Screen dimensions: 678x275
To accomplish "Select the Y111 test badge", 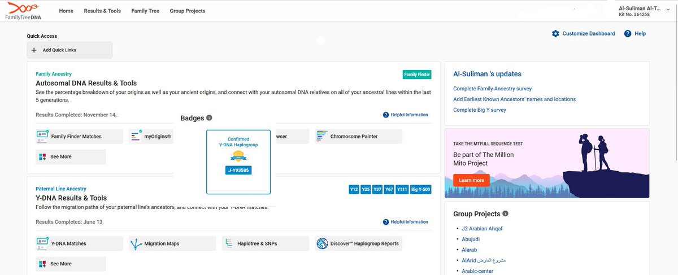I will click(x=402, y=189).
